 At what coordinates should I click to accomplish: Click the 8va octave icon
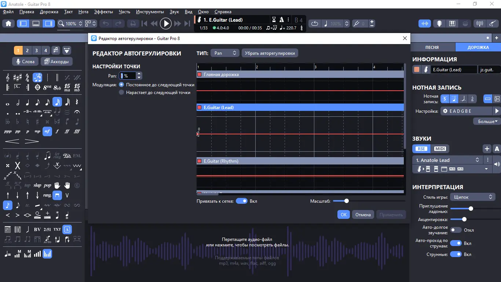(x=47, y=87)
